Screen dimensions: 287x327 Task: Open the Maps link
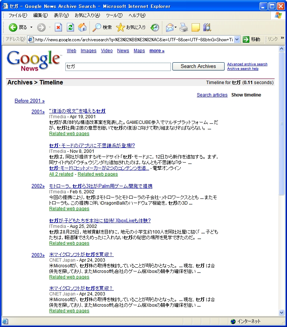(x=139, y=51)
